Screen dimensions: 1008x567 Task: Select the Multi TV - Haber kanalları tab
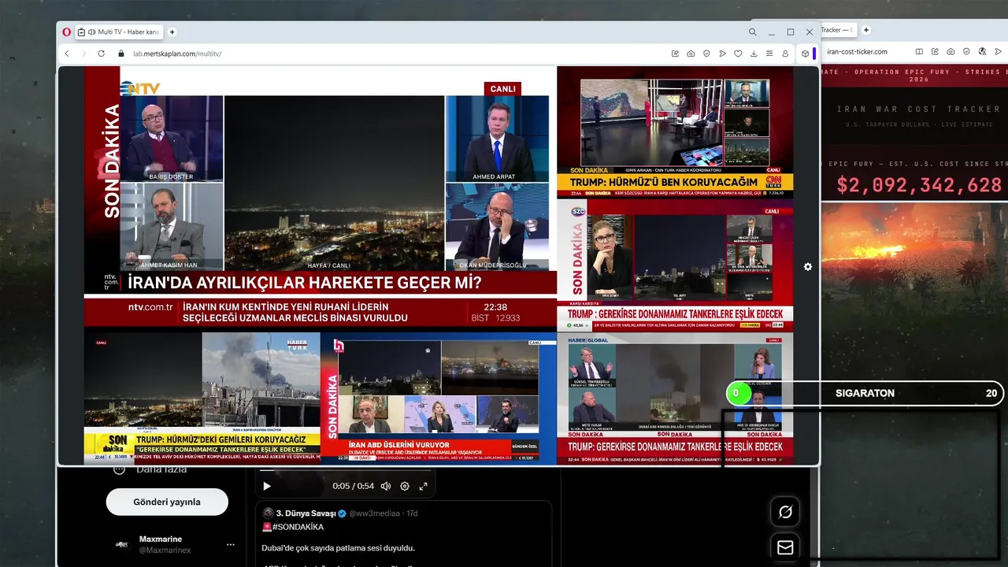point(119,32)
